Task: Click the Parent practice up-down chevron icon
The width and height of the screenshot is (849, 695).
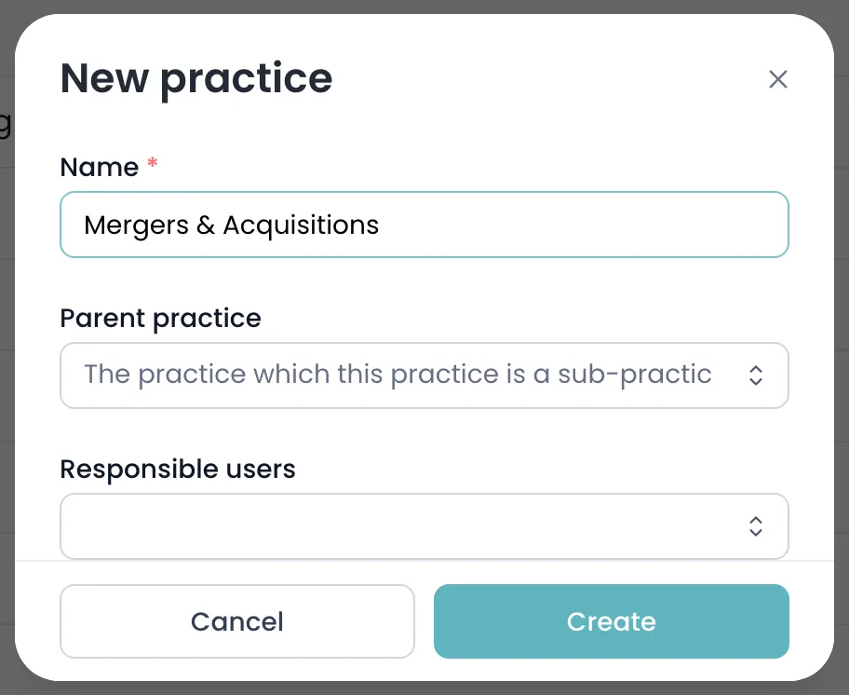Action: pos(756,375)
